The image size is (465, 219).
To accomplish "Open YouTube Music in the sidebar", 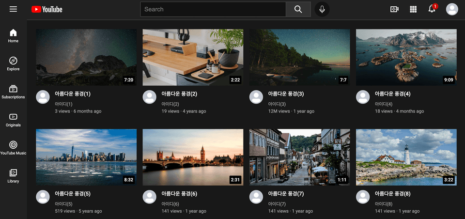I will (13, 148).
